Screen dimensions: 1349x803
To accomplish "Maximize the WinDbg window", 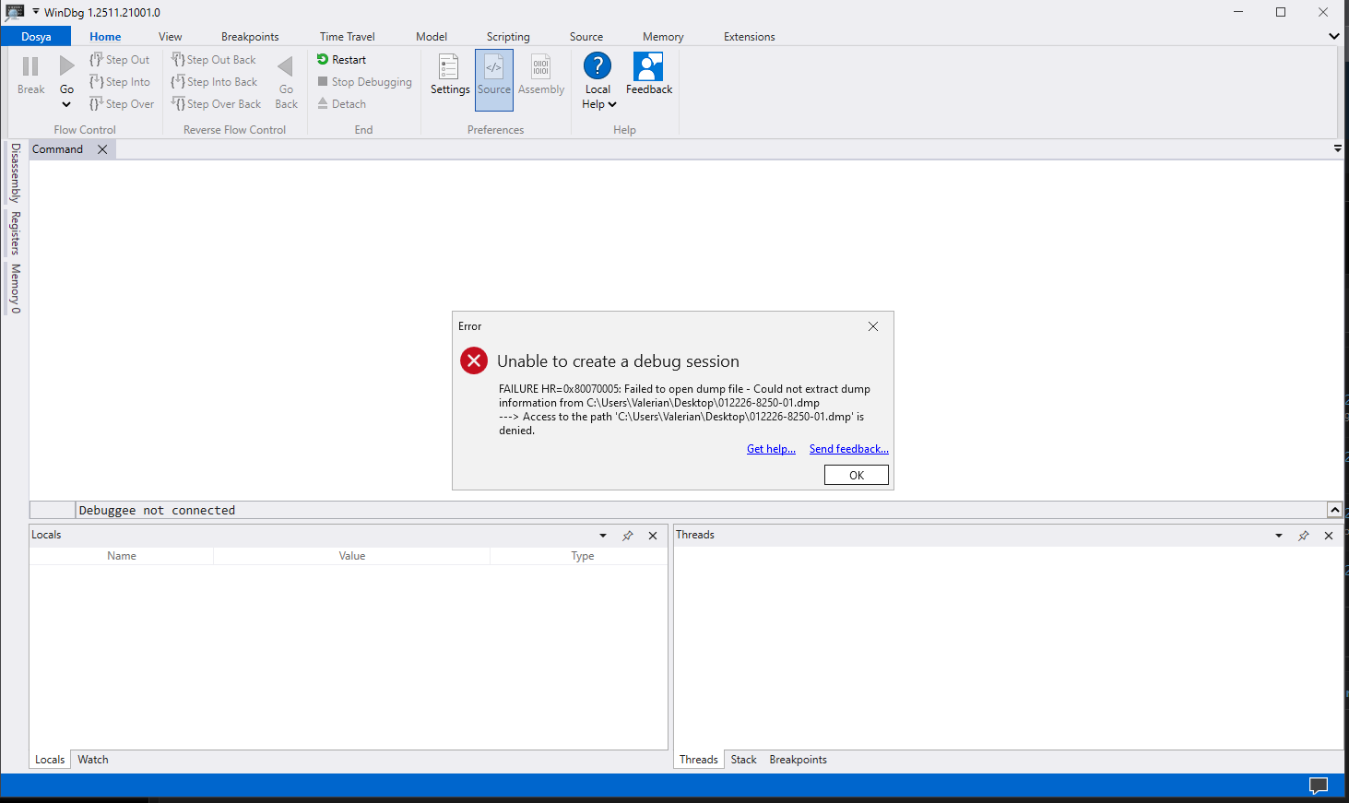I will coord(1281,12).
